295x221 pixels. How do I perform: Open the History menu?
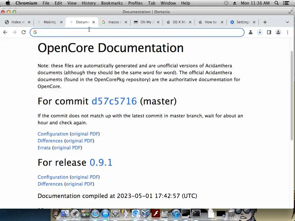(x=89, y=3)
